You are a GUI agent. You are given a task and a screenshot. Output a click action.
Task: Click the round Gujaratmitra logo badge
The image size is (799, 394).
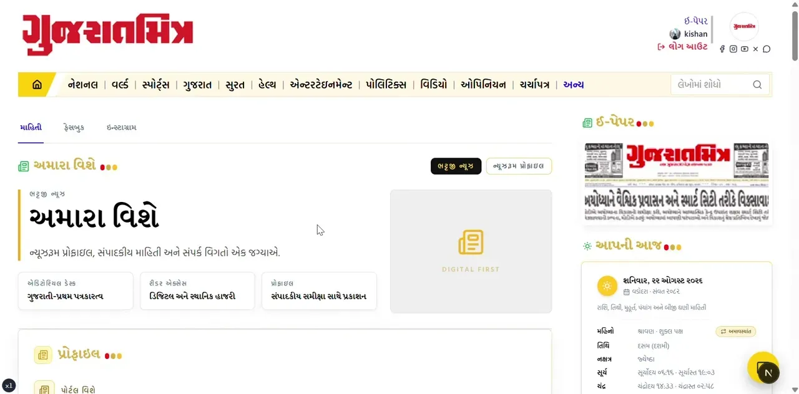click(744, 27)
